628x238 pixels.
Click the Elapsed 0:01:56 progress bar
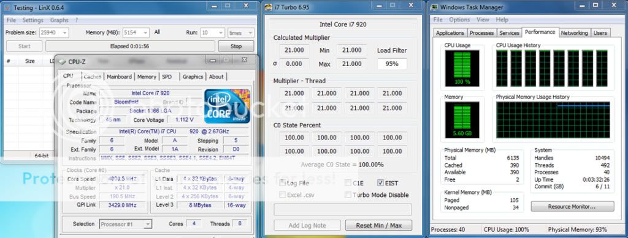[x=130, y=46]
